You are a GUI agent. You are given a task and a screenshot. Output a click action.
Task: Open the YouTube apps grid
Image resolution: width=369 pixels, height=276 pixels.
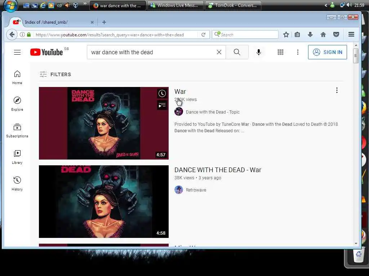click(280, 52)
